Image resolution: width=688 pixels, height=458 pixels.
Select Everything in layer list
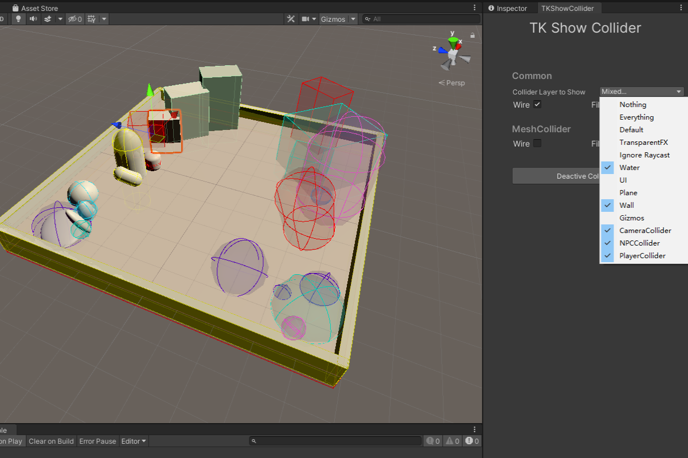tap(636, 117)
